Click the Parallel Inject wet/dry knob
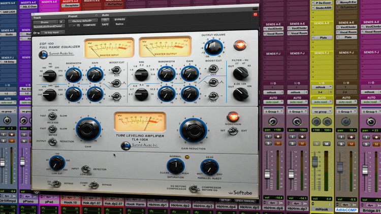Viewport: 381px width, 214px height. pyautogui.click(x=209, y=167)
